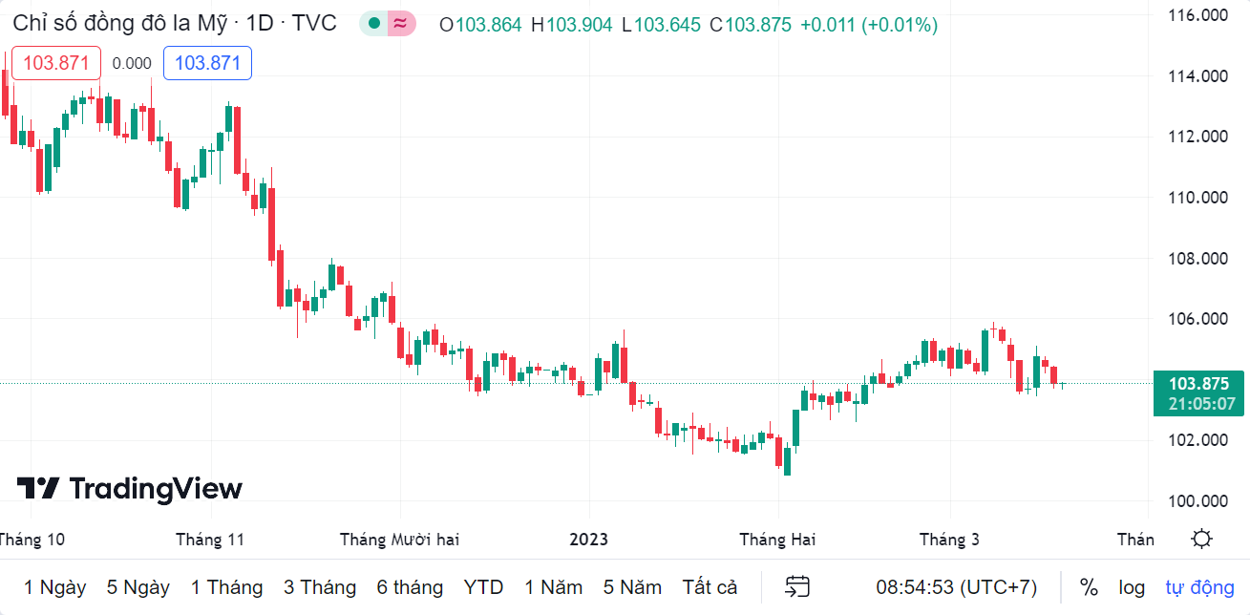Toggle percent scale mode

(1089, 586)
